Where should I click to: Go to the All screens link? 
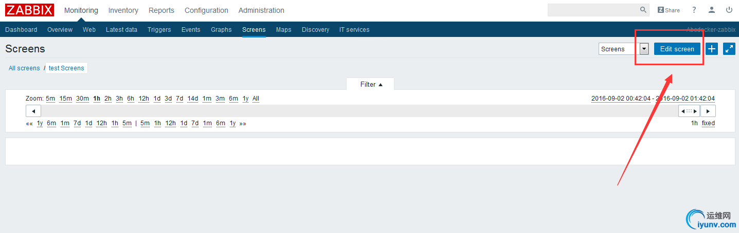tap(24, 68)
